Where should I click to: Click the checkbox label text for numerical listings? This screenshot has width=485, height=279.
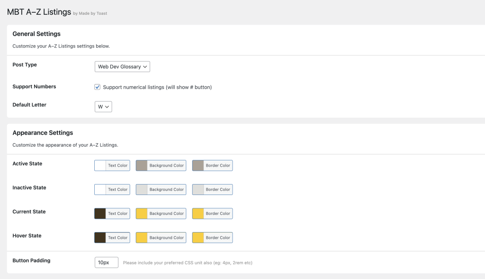157,87
